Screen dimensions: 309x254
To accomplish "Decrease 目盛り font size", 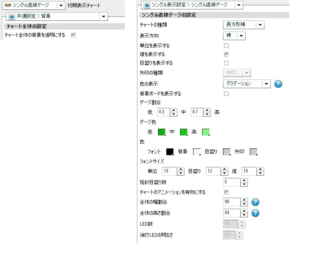I will pos(224,173).
